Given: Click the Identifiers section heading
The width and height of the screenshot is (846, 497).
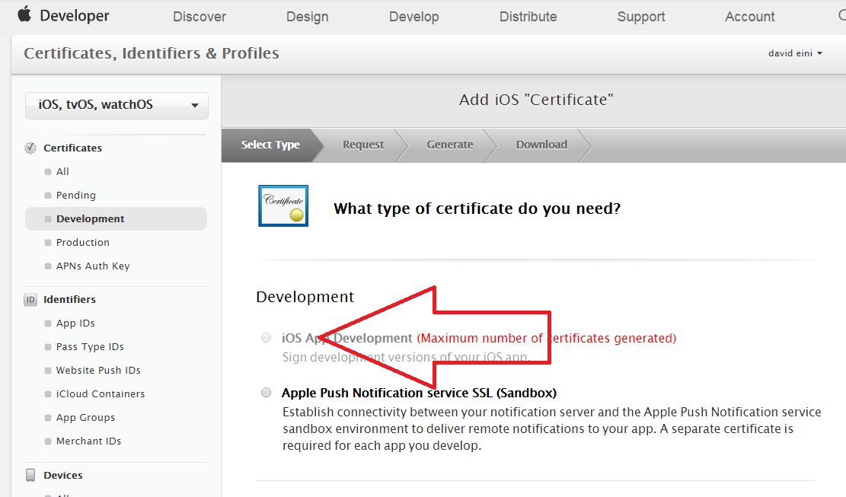Looking at the screenshot, I should [x=69, y=300].
